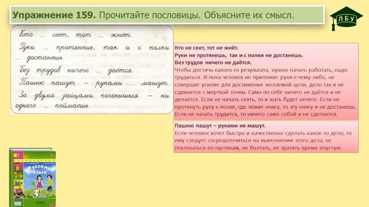Click the line 'Если человек хочет быстро и качественно'
This screenshot has width=369, height=207.
click(x=263, y=133)
